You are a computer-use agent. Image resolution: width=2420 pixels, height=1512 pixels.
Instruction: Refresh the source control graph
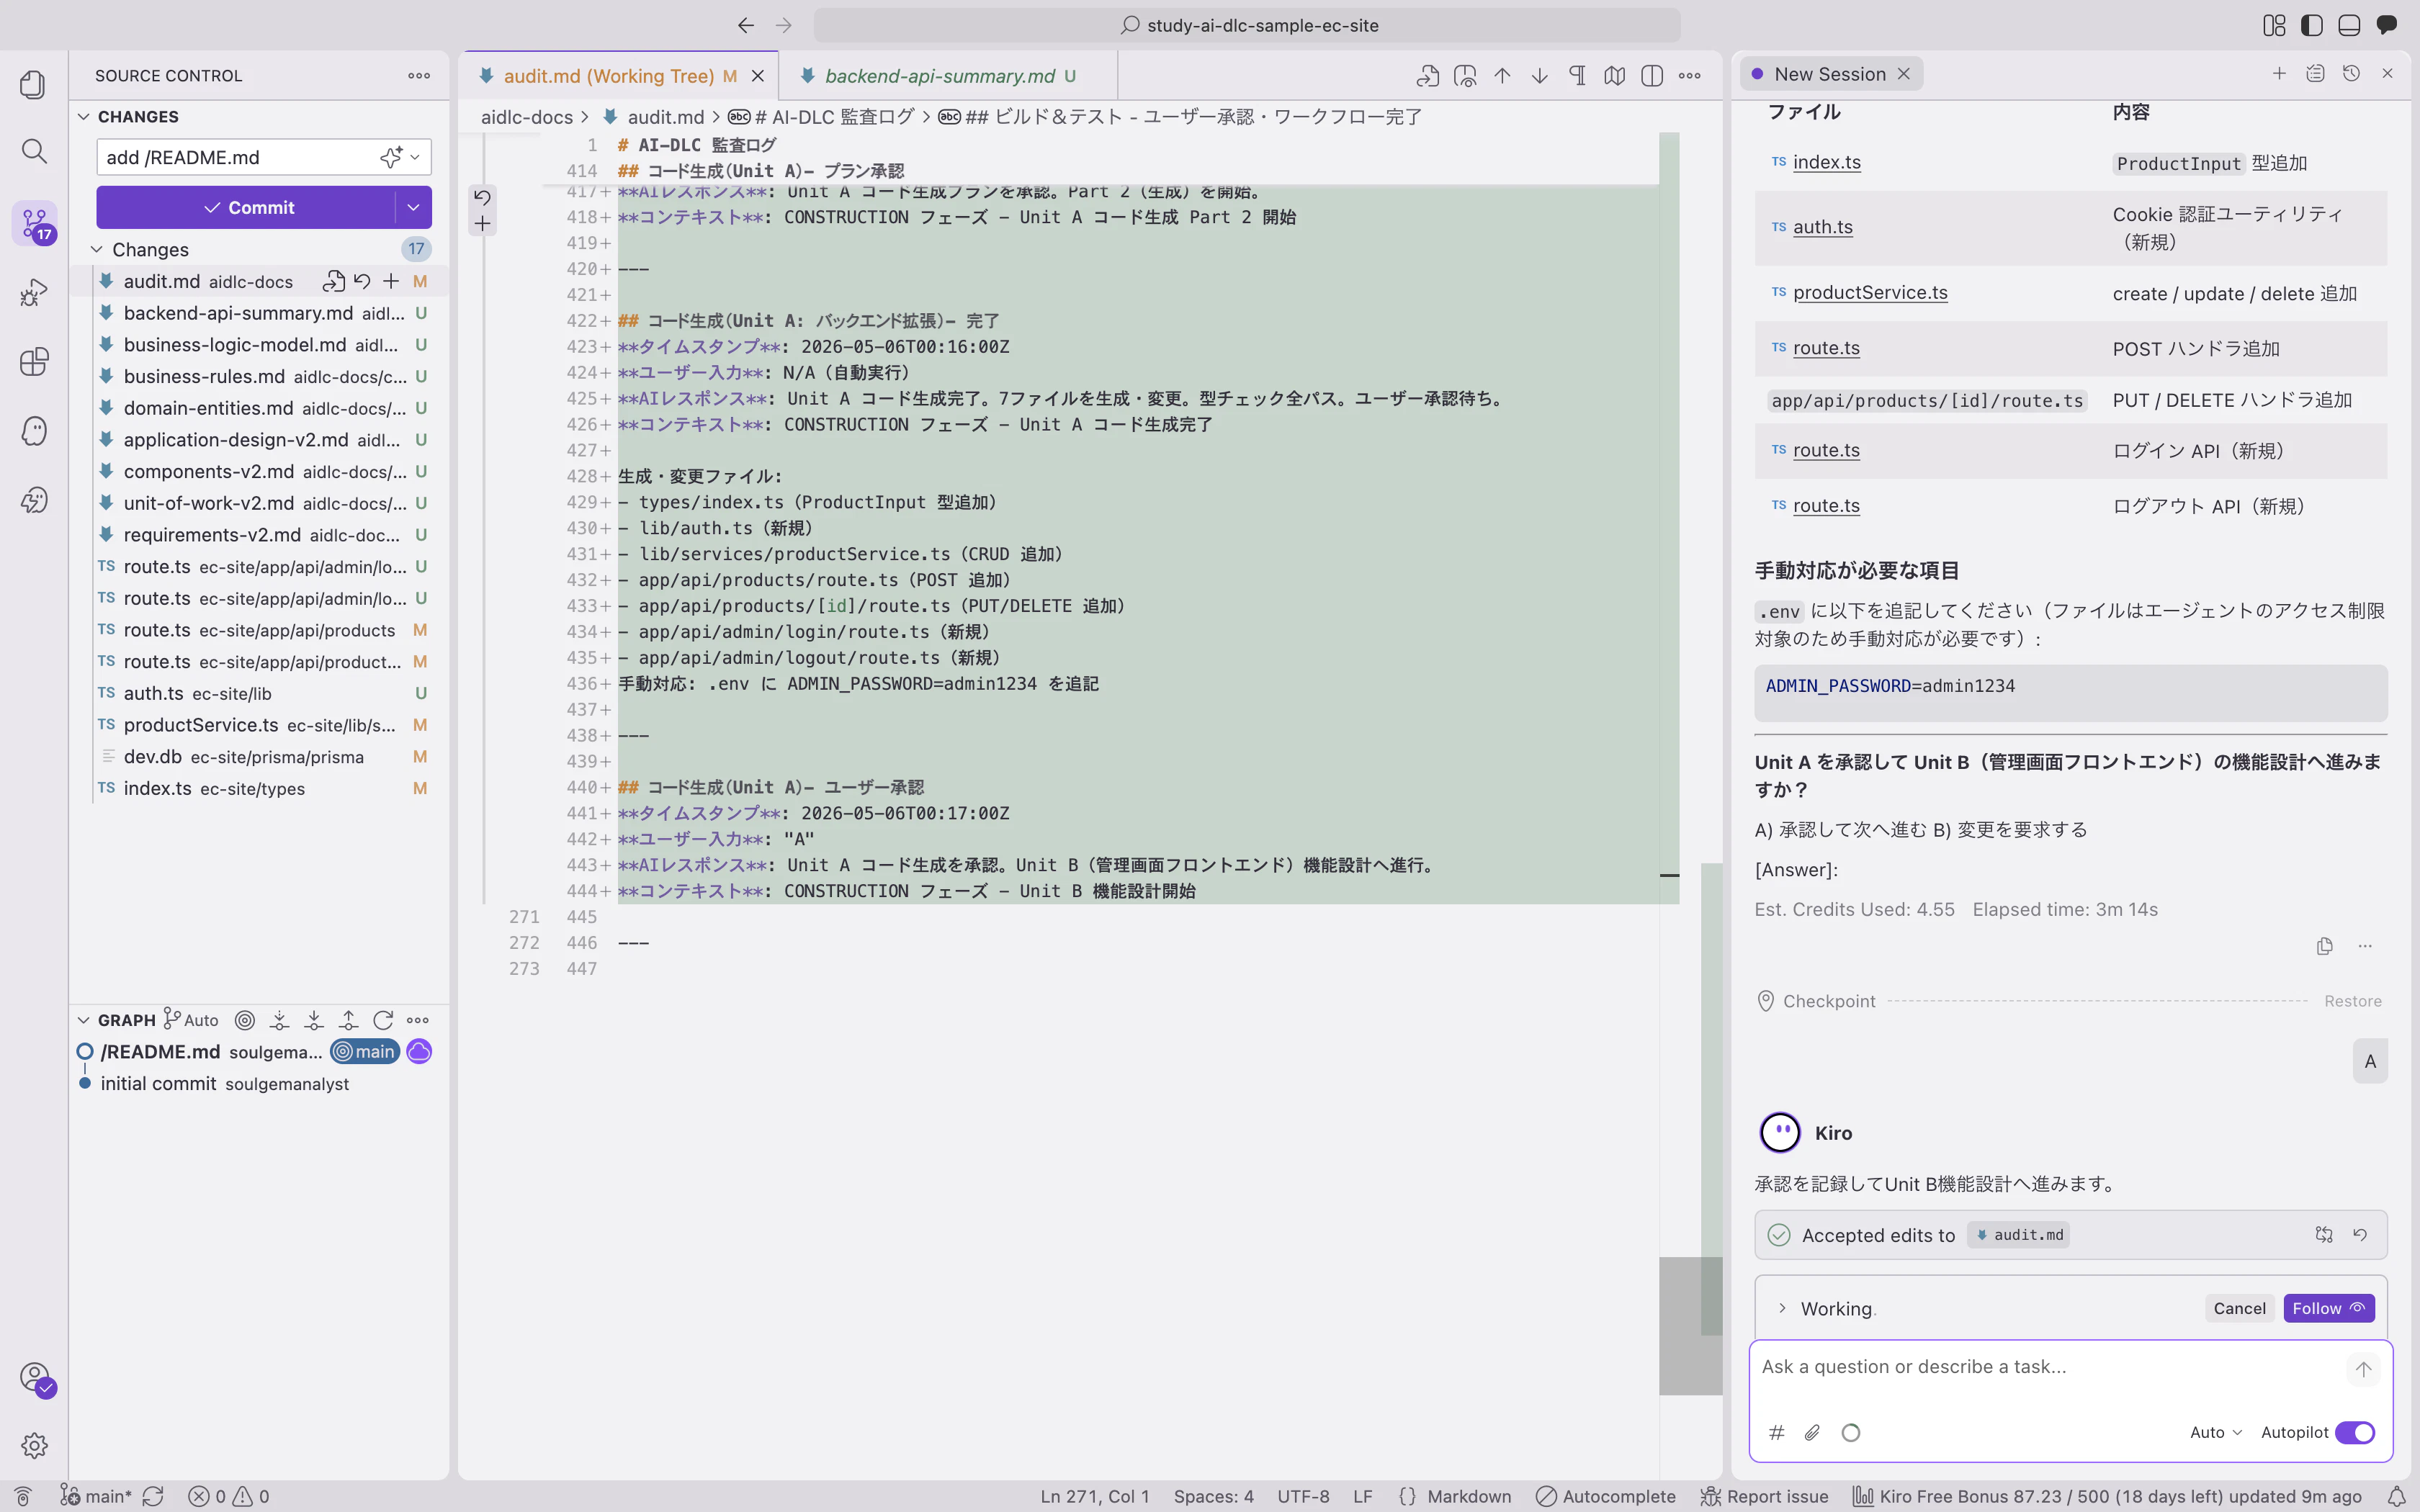[x=382, y=1020]
